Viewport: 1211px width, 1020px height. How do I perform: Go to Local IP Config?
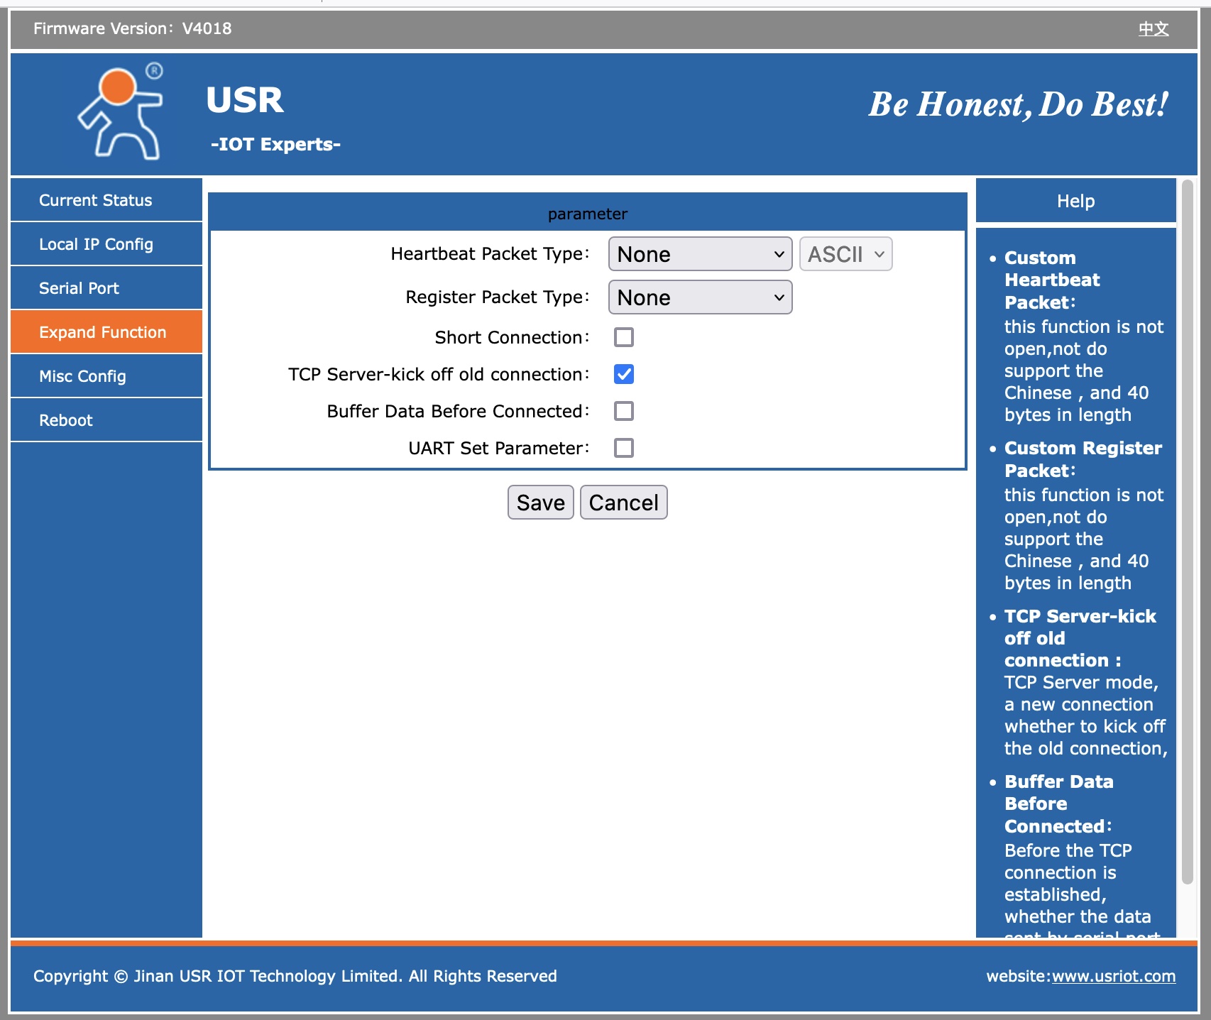(x=96, y=244)
